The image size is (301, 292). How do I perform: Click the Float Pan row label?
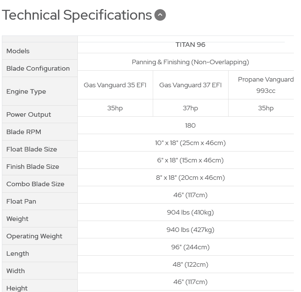coord(21,201)
